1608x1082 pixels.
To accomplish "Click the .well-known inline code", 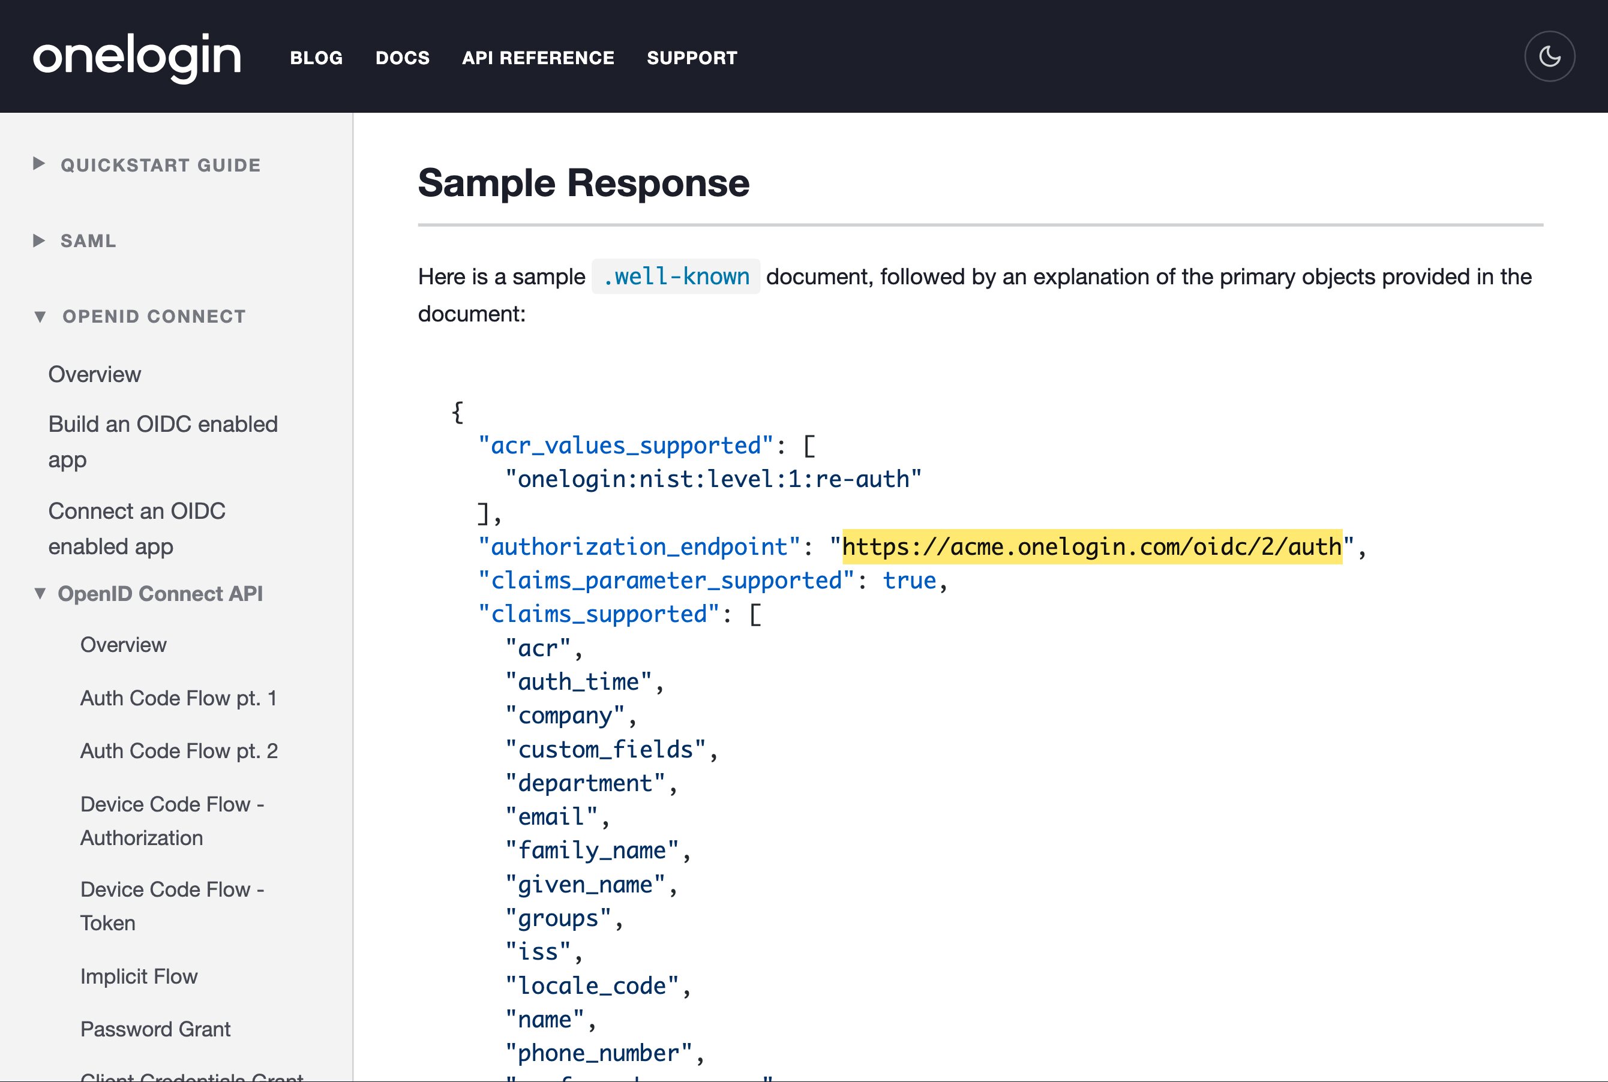I will click(676, 276).
